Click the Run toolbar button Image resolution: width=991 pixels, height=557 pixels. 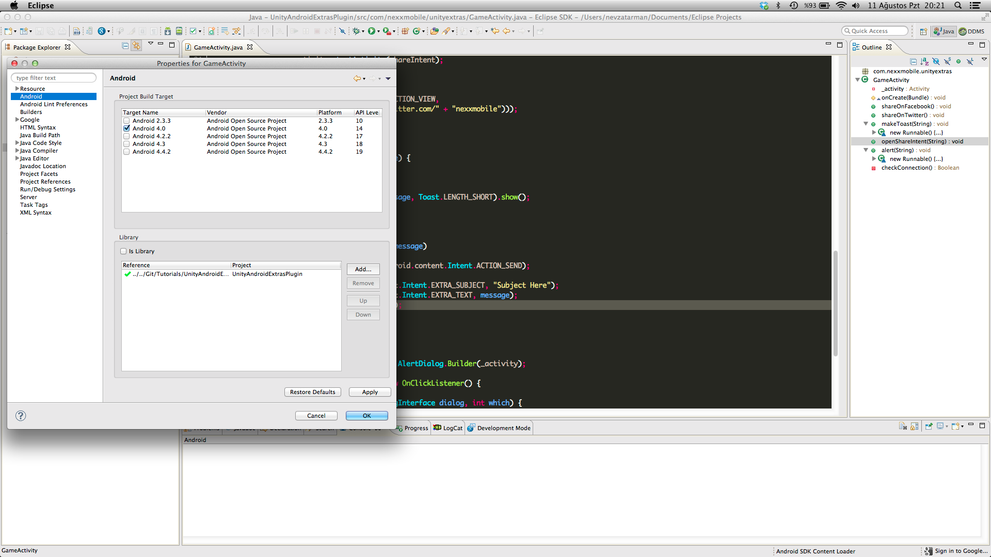(x=371, y=31)
